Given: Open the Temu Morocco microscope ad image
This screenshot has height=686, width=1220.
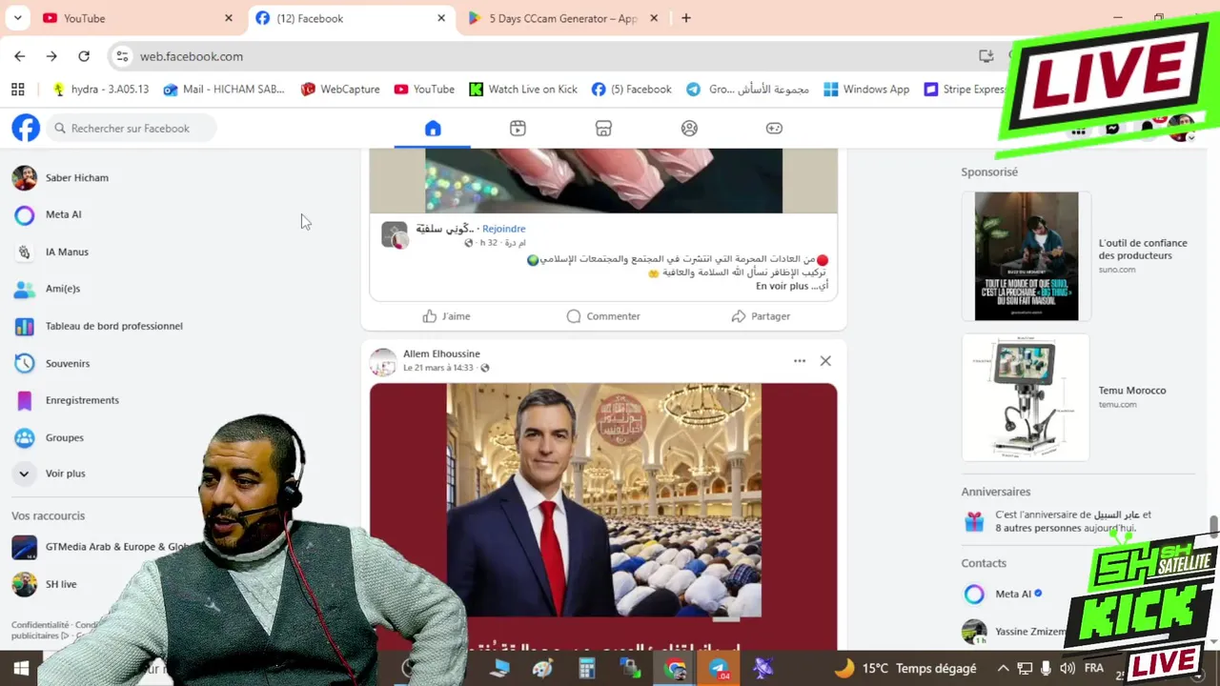Looking at the screenshot, I should pos(1027,397).
